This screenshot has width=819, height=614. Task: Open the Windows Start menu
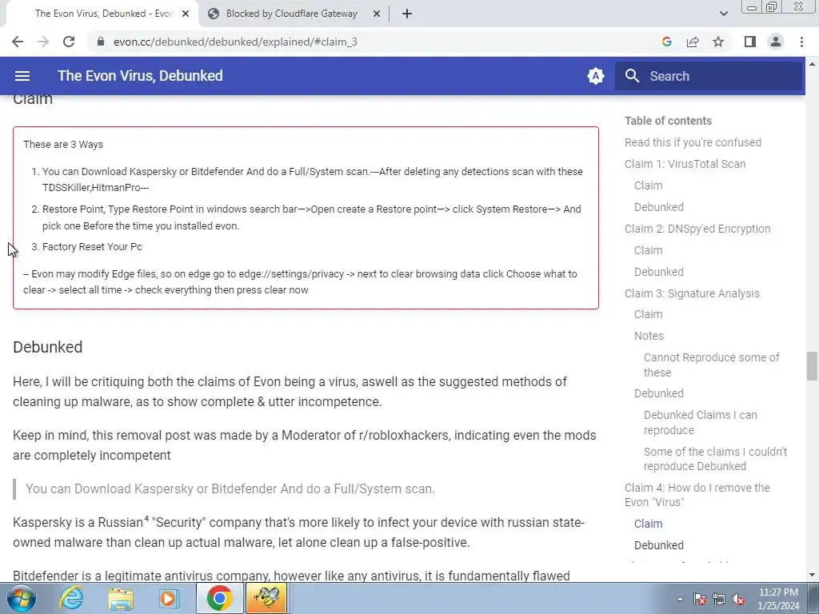(22, 598)
